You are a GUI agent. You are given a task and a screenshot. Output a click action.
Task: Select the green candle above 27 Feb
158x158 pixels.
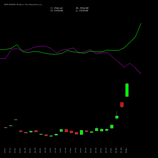112,126
